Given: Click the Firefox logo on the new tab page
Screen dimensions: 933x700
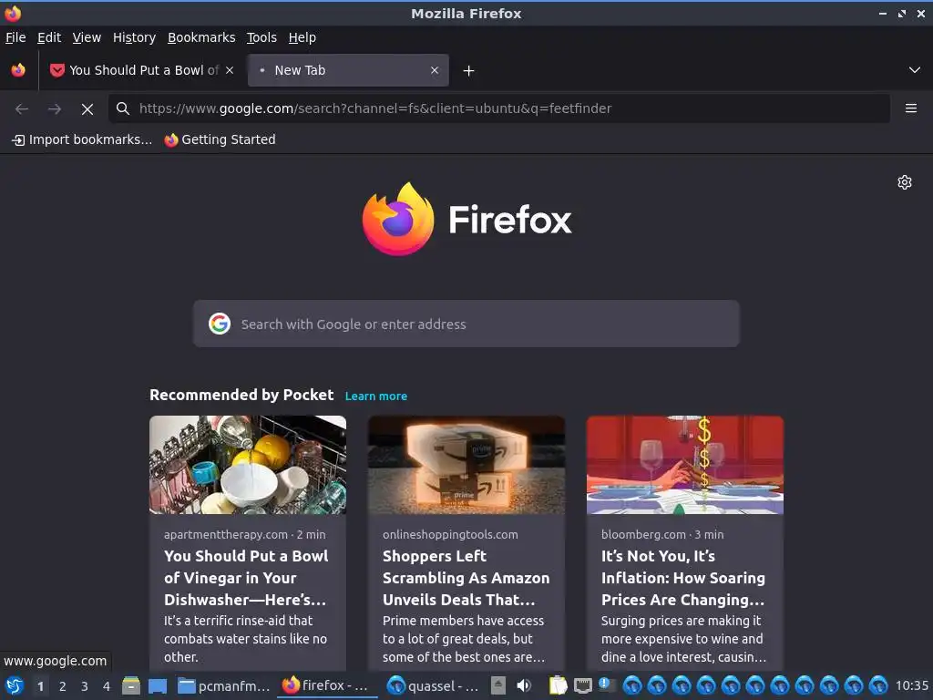Looking at the screenshot, I should [x=466, y=219].
